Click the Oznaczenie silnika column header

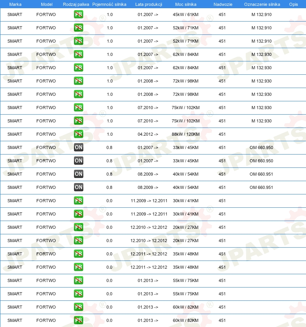click(x=262, y=4)
